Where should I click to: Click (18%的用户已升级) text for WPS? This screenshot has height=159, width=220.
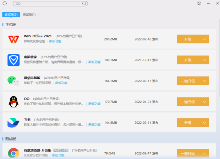68,36
